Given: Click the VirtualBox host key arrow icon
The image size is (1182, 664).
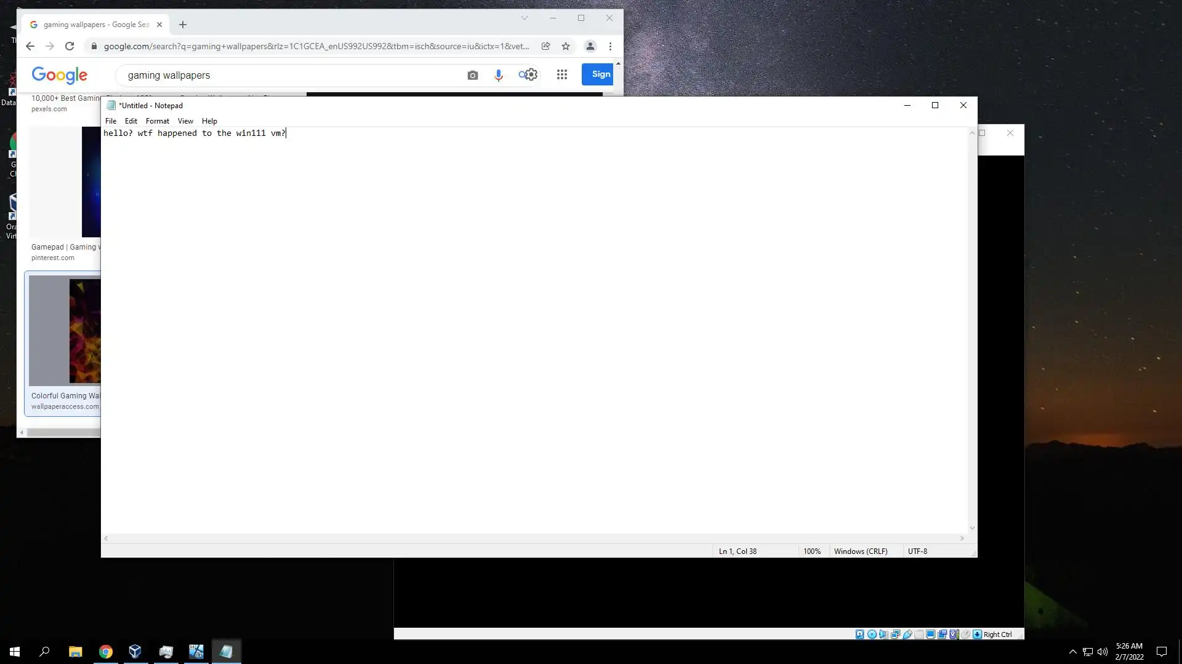Looking at the screenshot, I should [977, 634].
